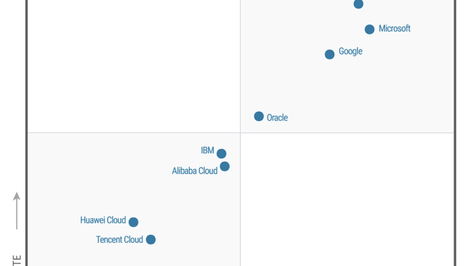
Task: Click the Oracle data point dot
Action: [259, 116]
